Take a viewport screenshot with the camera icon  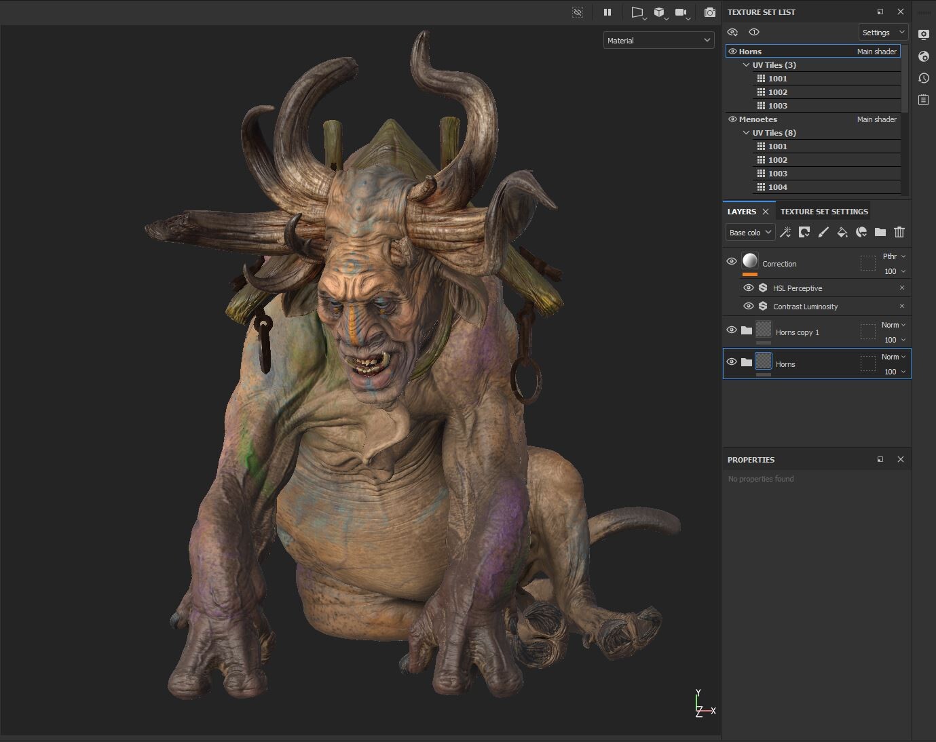(x=709, y=12)
